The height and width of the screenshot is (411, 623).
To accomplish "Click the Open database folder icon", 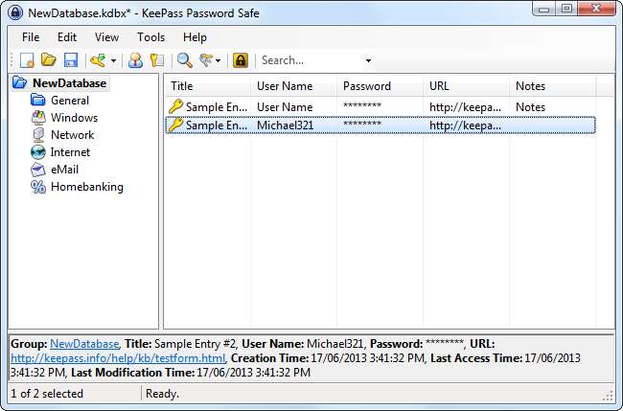I will click(x=49, y=60).
